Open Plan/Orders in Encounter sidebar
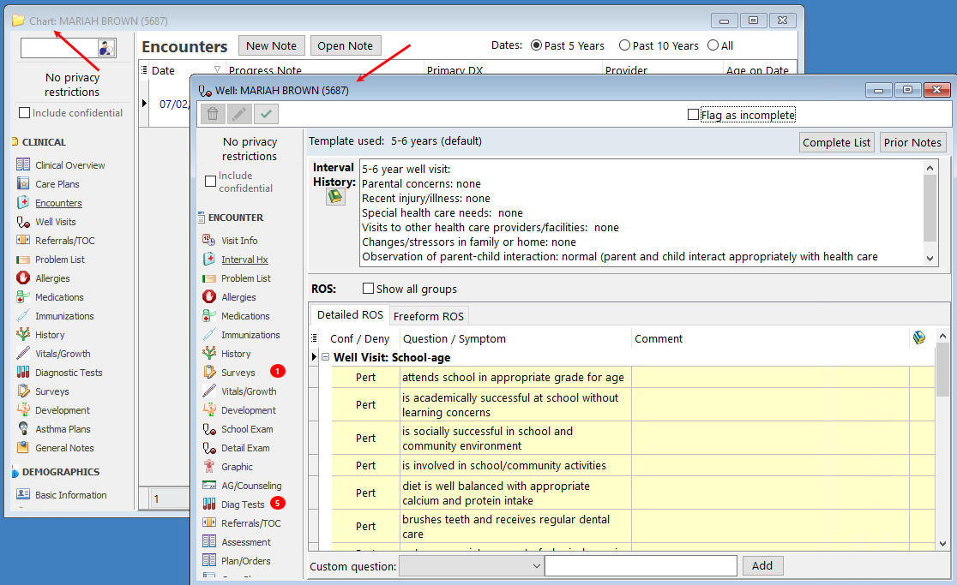 point(245,561)
